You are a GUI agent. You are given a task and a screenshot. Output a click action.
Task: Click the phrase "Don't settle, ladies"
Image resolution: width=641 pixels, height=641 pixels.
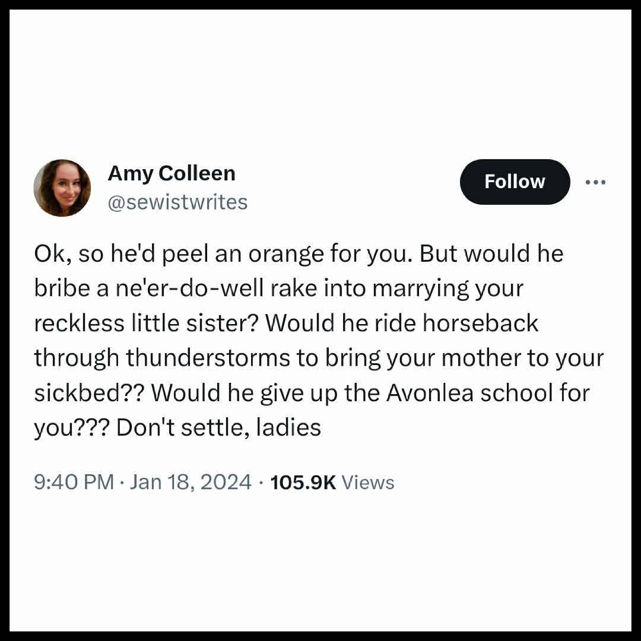click(218, 428)
